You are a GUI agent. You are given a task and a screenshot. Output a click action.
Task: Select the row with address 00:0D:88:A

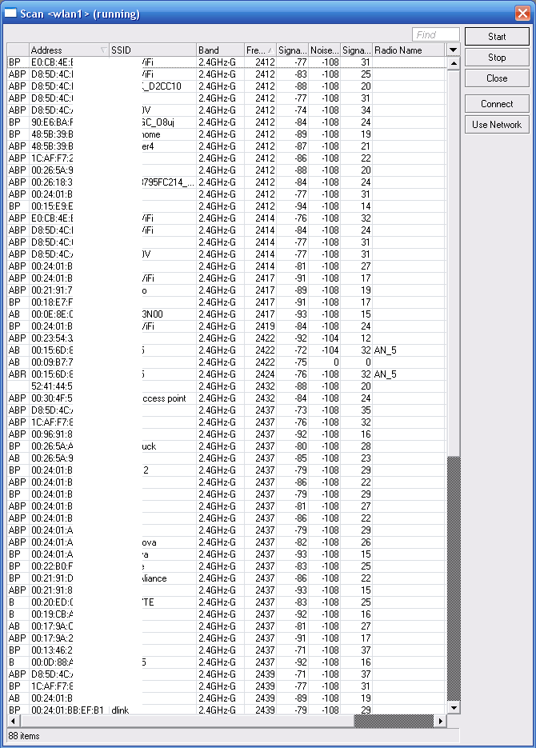(226, 662)
